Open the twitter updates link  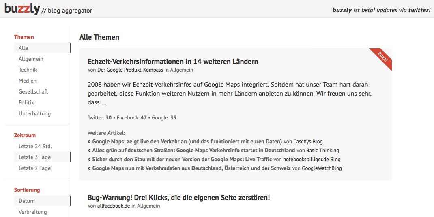click(419, 10)
